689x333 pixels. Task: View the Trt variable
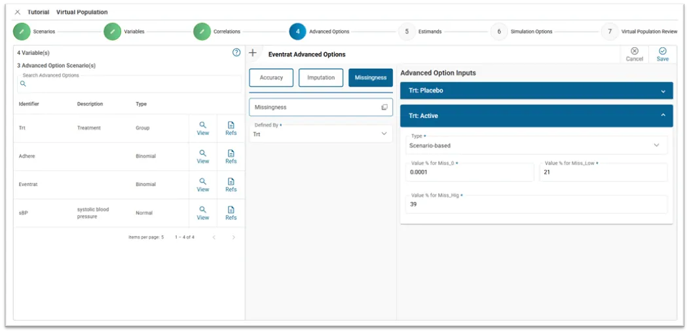pyautogui.click(x=203, y=128)
